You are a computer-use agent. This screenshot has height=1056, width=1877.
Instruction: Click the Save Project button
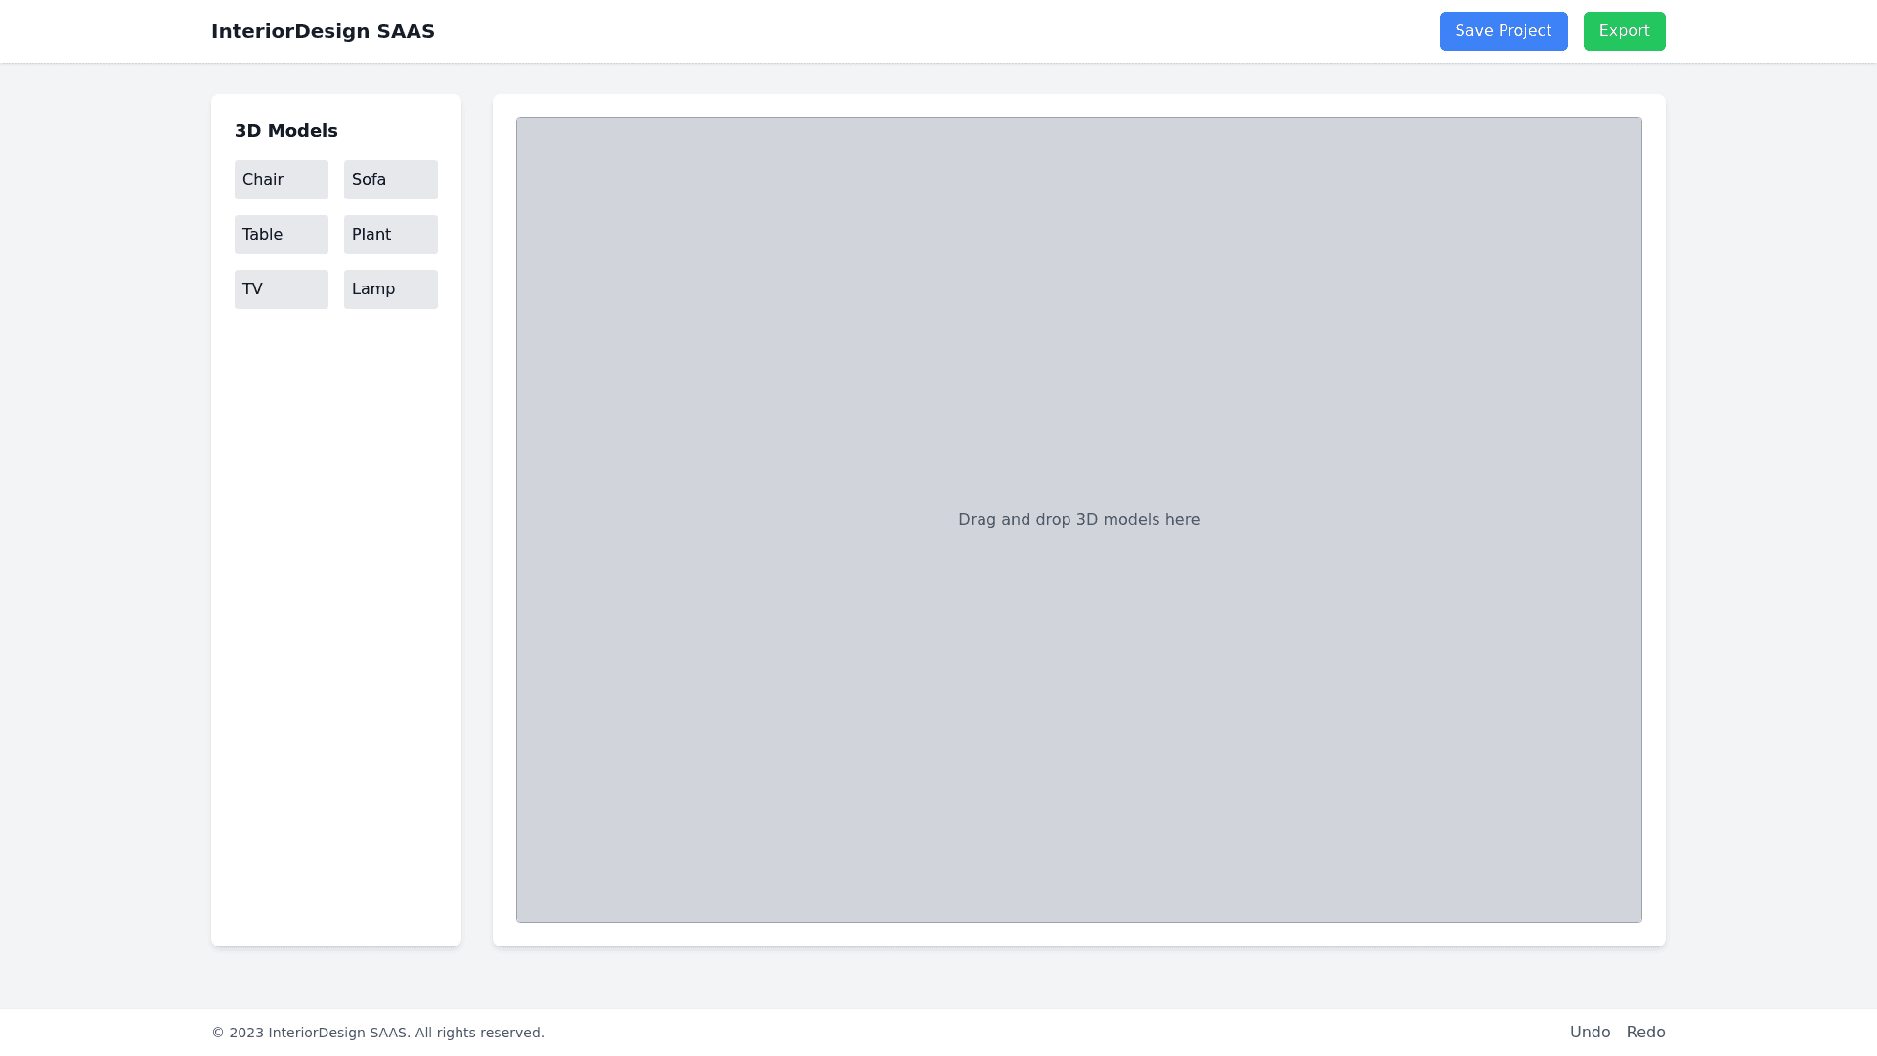pos(1503,31)
